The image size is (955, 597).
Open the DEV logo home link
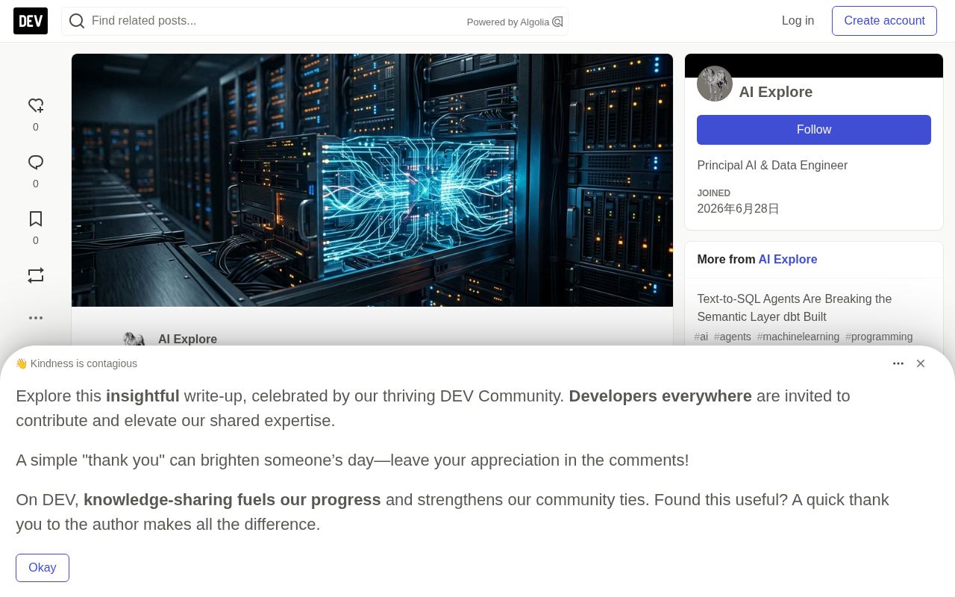(31, 21)
